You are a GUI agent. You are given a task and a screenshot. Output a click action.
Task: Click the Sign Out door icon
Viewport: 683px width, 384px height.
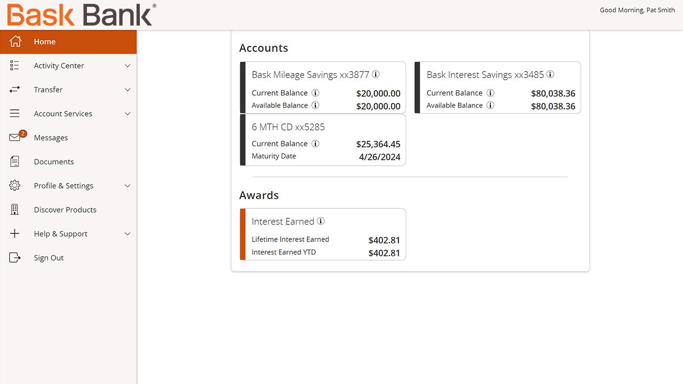click(15, 258)
